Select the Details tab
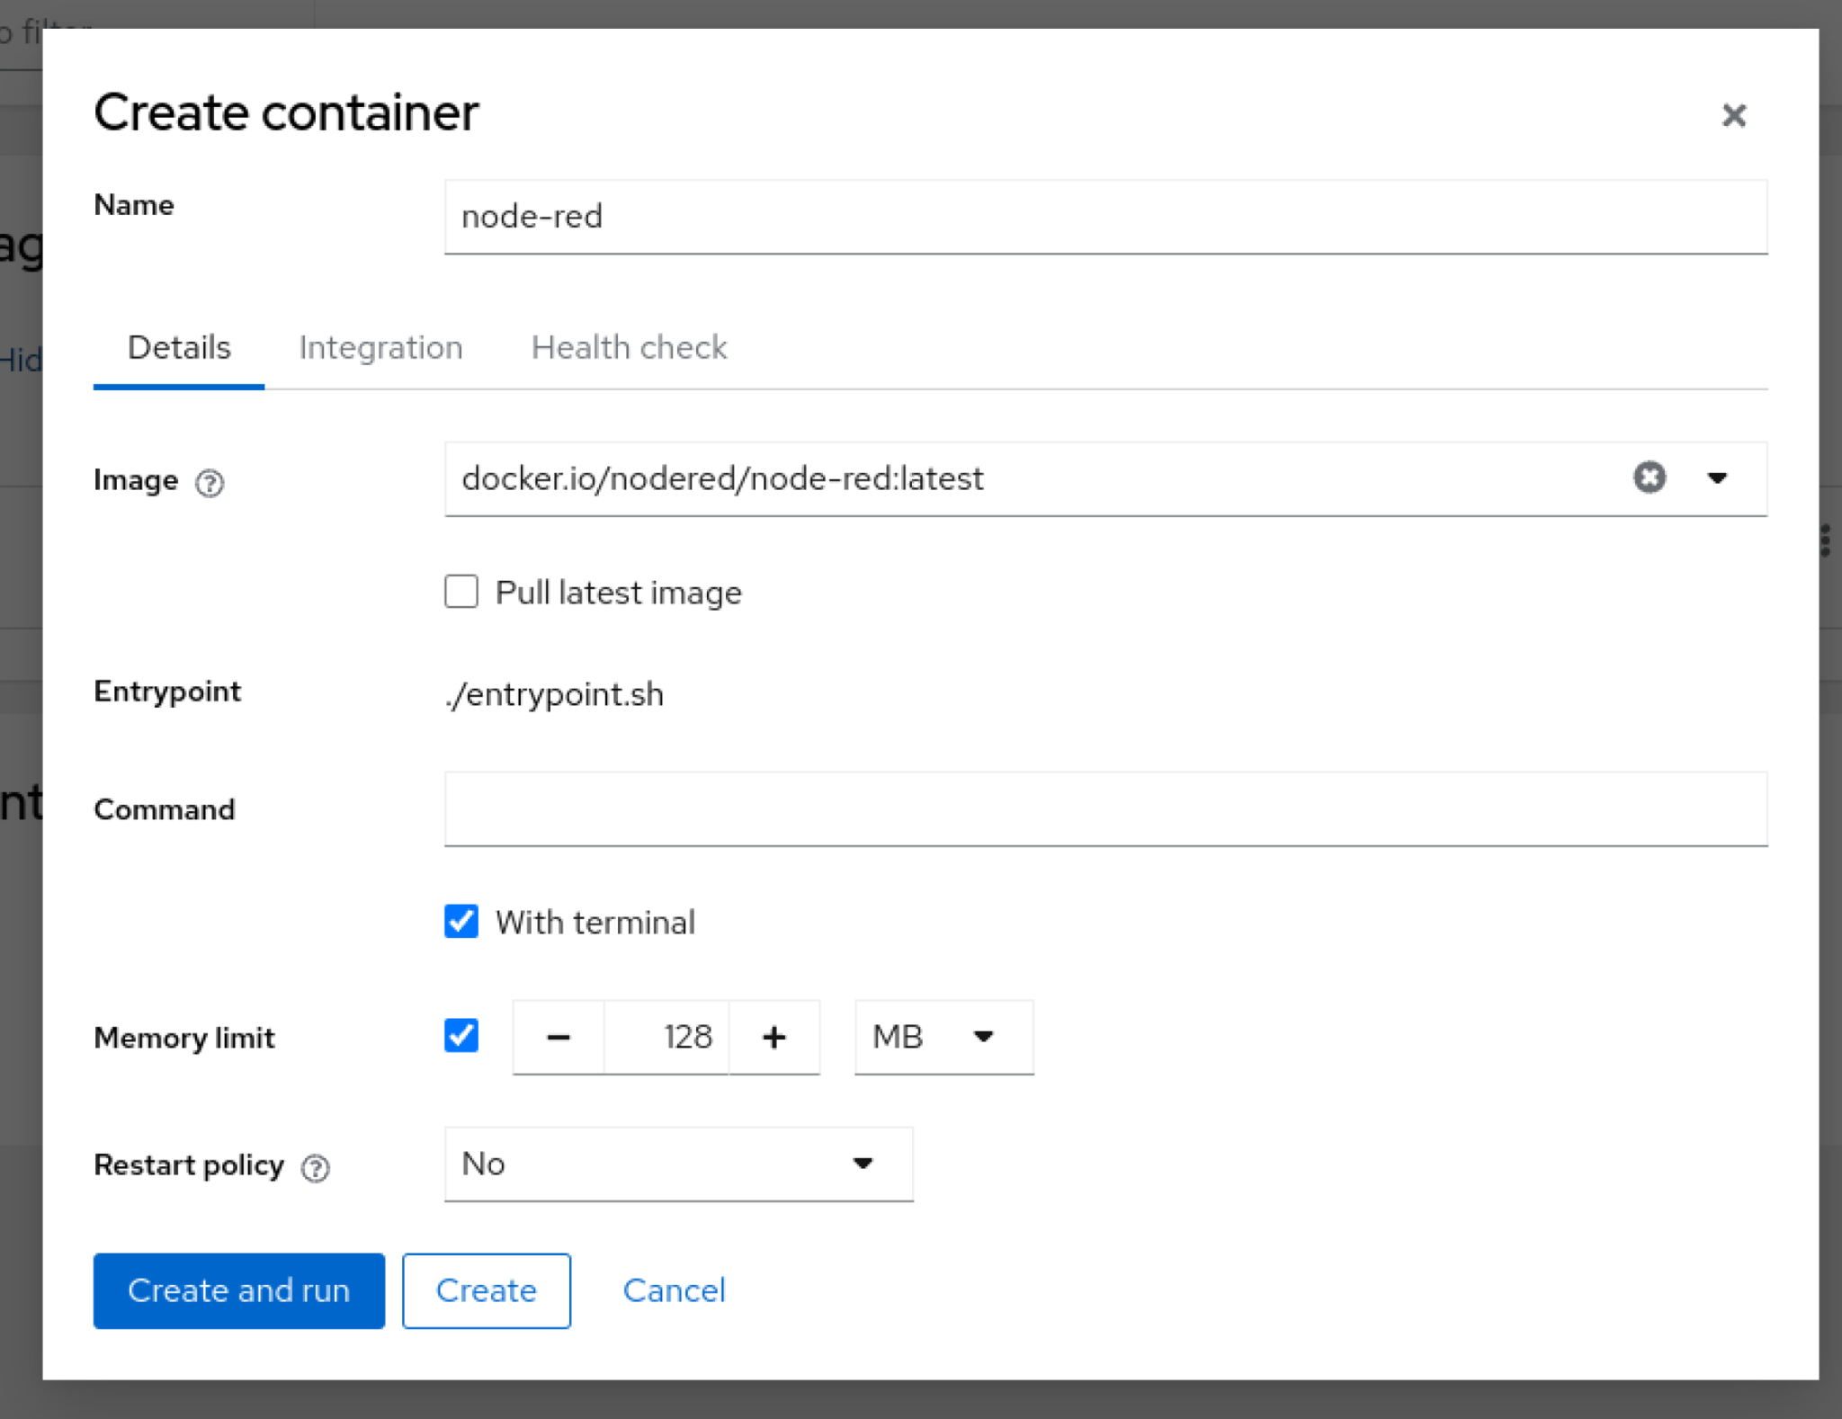 pyautogui.click(x=179, y=348)
